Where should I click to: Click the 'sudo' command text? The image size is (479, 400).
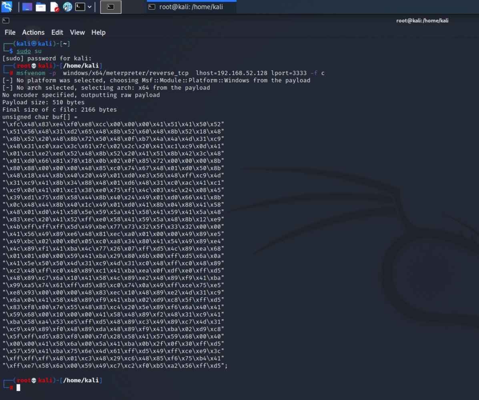tap(24, 51)
